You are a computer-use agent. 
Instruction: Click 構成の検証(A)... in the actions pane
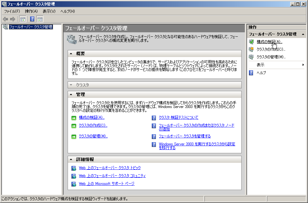[x=269, y=42]
